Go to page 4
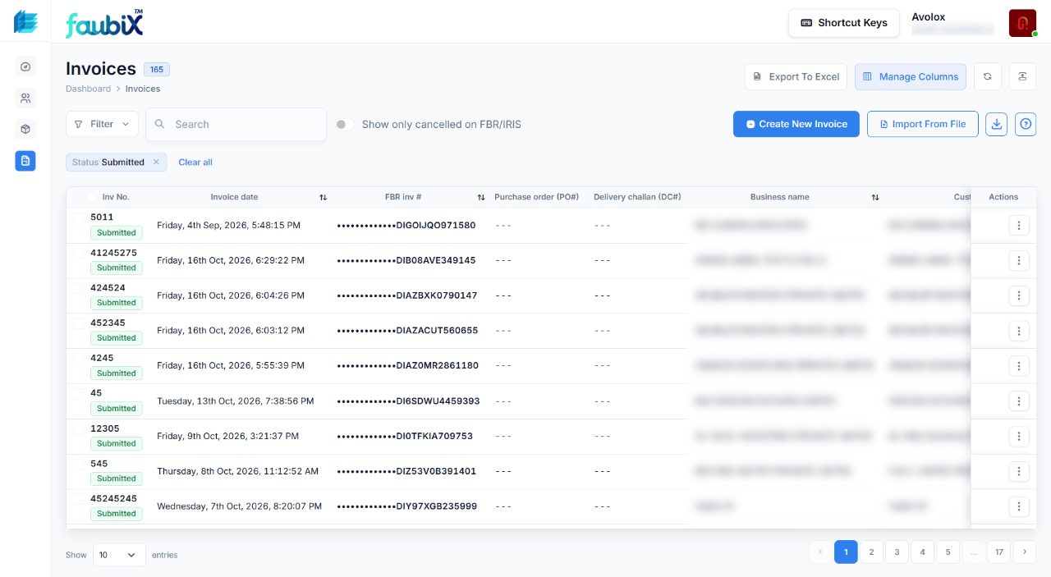Image resolution: width=1051 pixels, height=577 pixels. click(922, 552)
